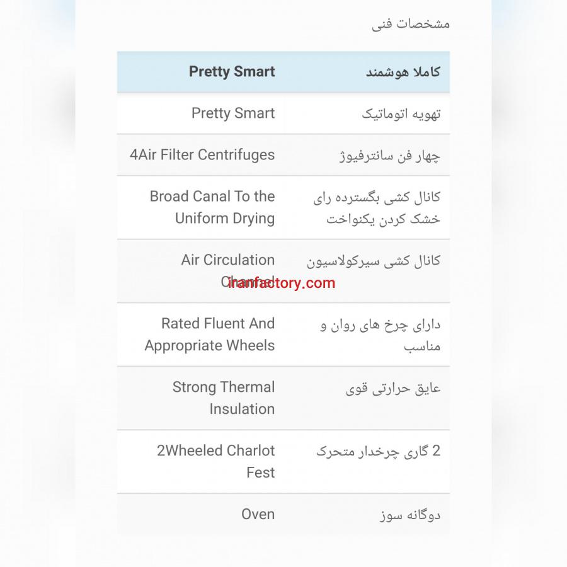Click the 2Wheeled Charlot Fest cell
Screen dimensions: 567x567
pos(216,462)
